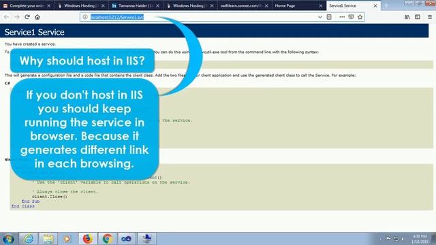Image resolution: width=436 pixels, height=245 pixels.
Task: Go back to the previous page
Action: (x=6, y=17)
